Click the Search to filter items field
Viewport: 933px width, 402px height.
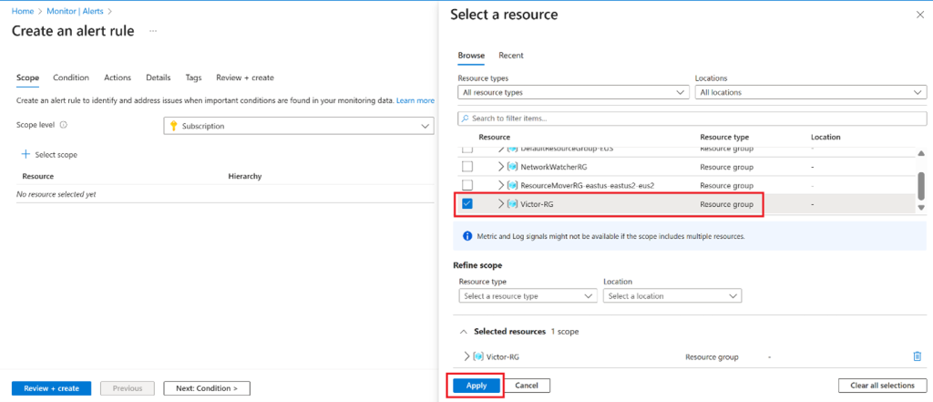[x=692, y=119]
